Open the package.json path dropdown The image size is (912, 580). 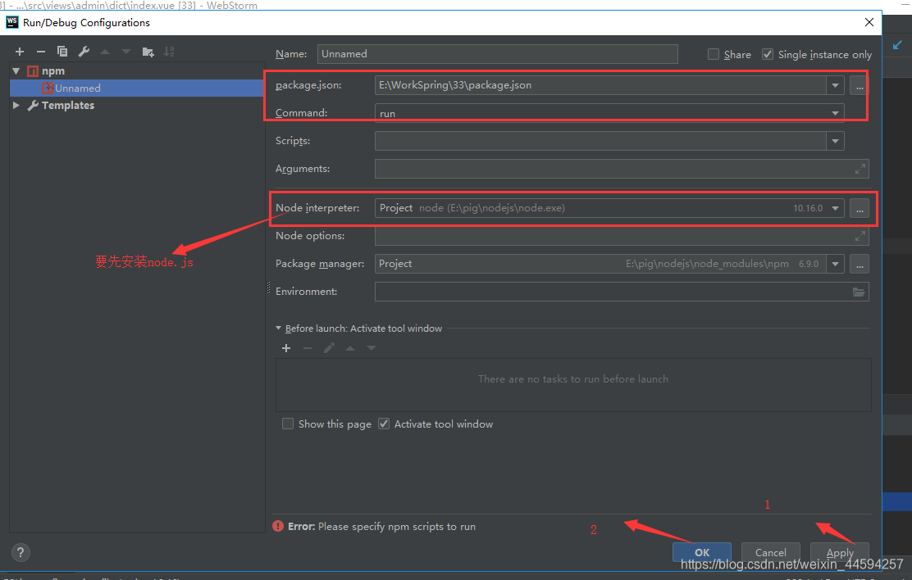tap(835, 85)
